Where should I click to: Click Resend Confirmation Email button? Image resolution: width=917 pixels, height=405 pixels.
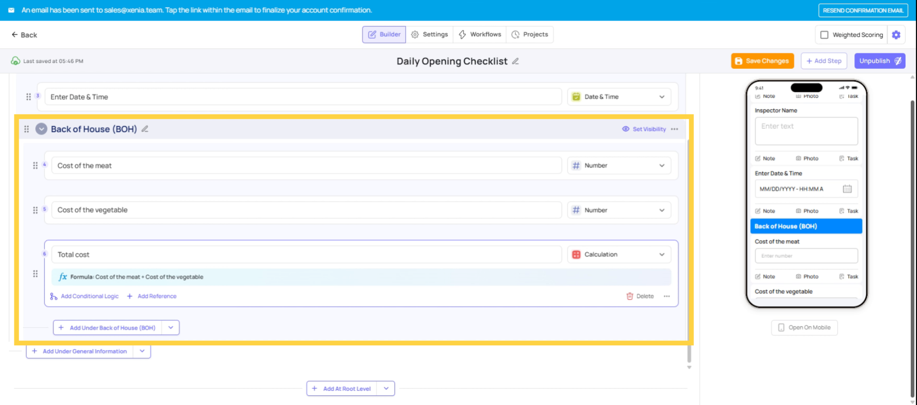click(863, 11)
